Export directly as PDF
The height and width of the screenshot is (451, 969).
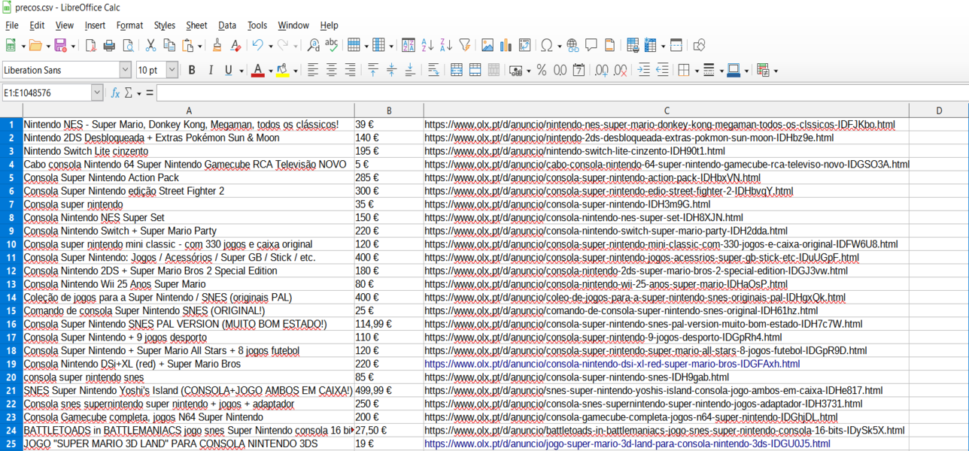(90, 46)
